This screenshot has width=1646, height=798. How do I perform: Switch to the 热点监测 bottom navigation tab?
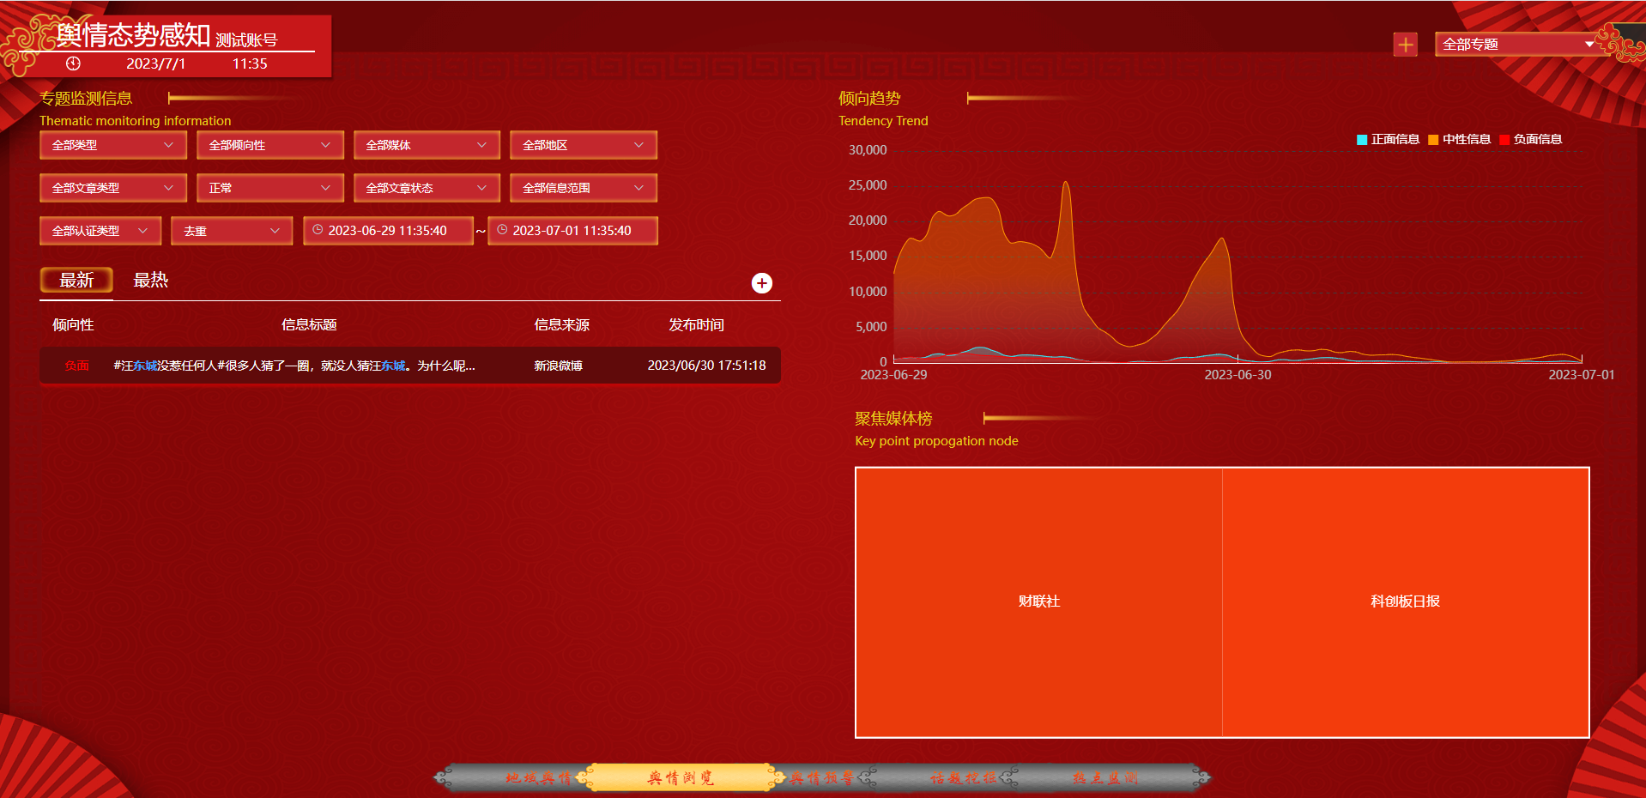pyautogui.click(x=1105, y=778)
